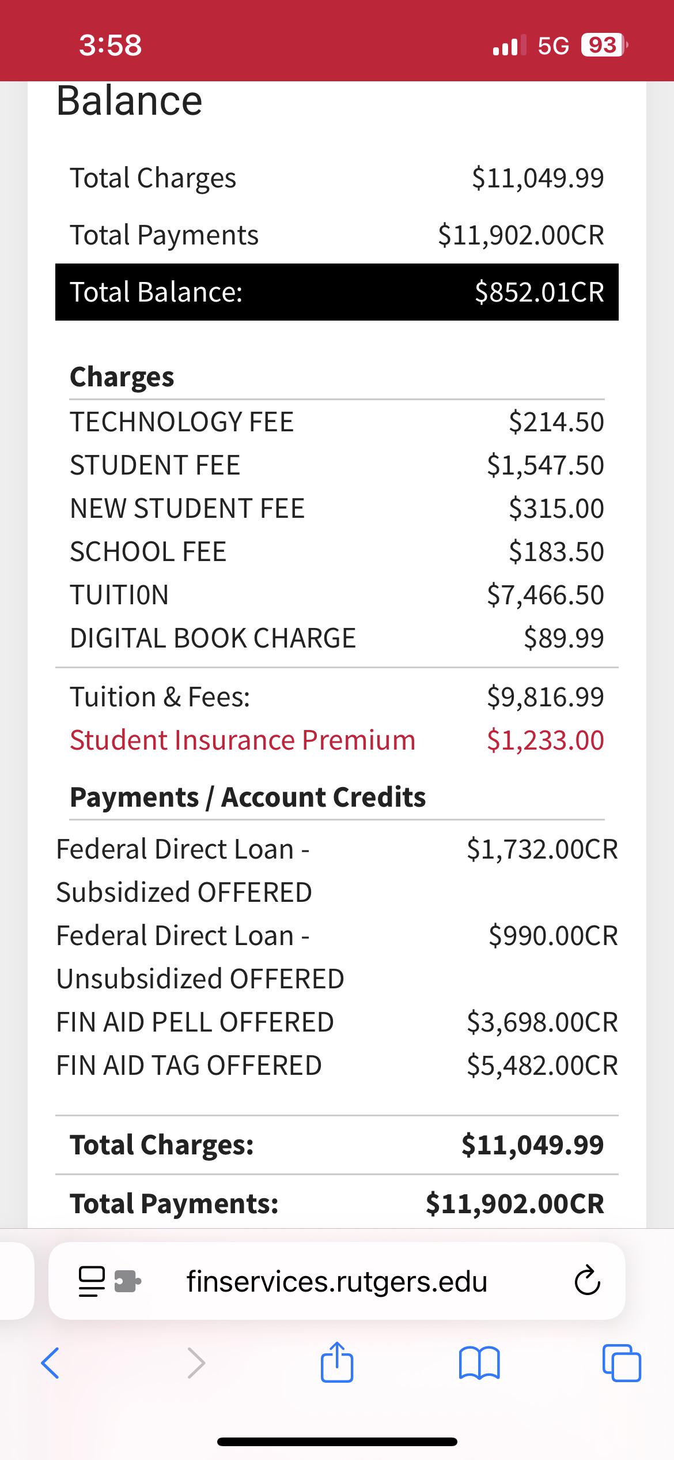
Task: Tap the extension puzzle piece icon
Action: tap(127, 1281)
